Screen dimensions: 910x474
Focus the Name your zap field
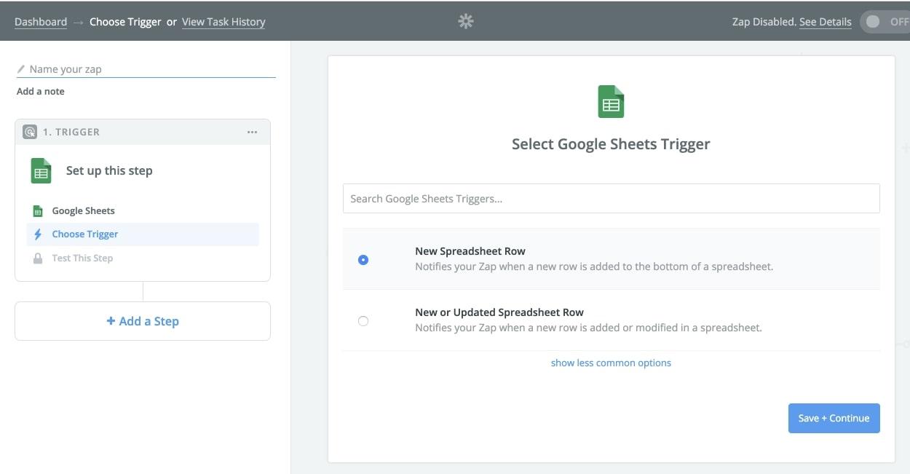click(146, 69)
